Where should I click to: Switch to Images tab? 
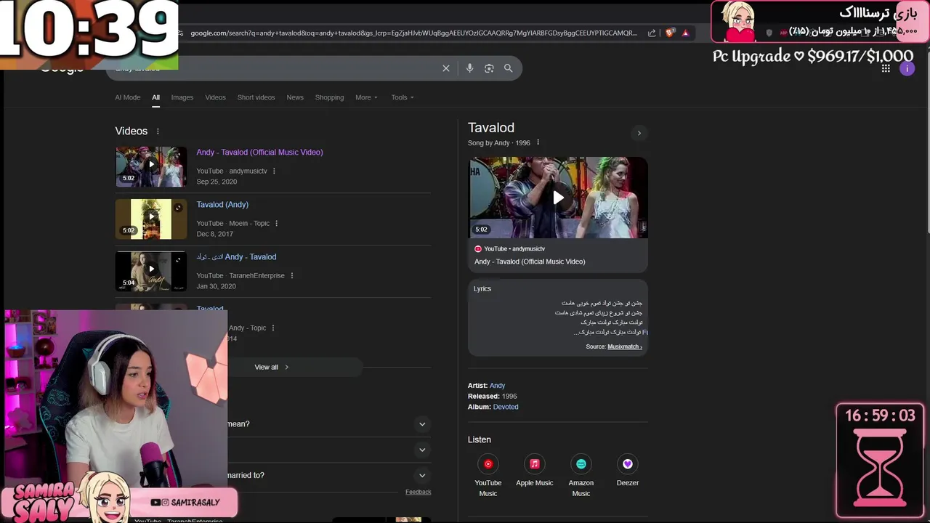(x=182, y=97)
